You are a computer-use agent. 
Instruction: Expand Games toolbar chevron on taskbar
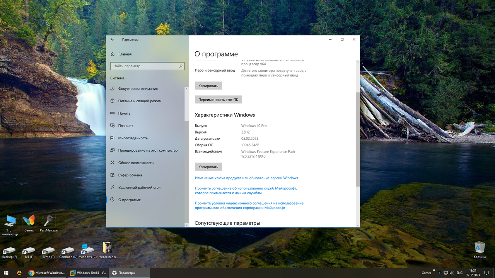434,270
